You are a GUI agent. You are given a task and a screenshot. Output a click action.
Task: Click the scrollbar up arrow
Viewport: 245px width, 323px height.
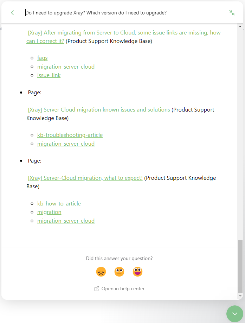pyautogui.click(x=240, y=27)
